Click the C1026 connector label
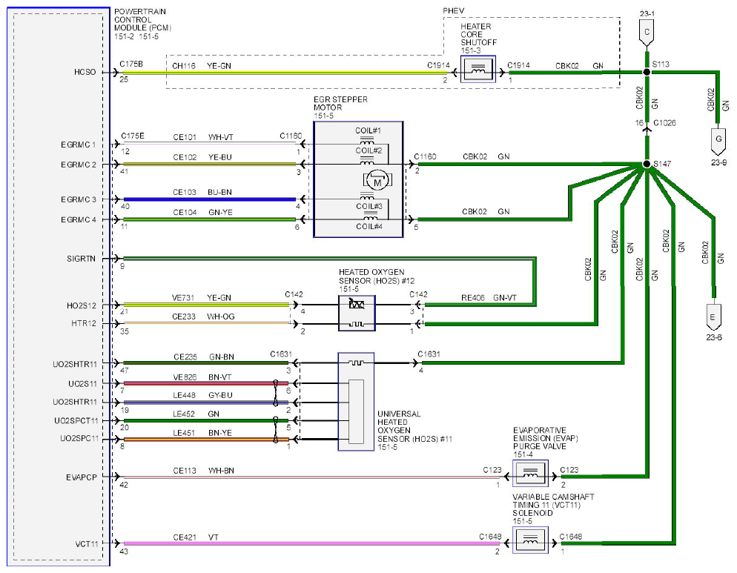 pyautogui.click(x=664, y=123)
